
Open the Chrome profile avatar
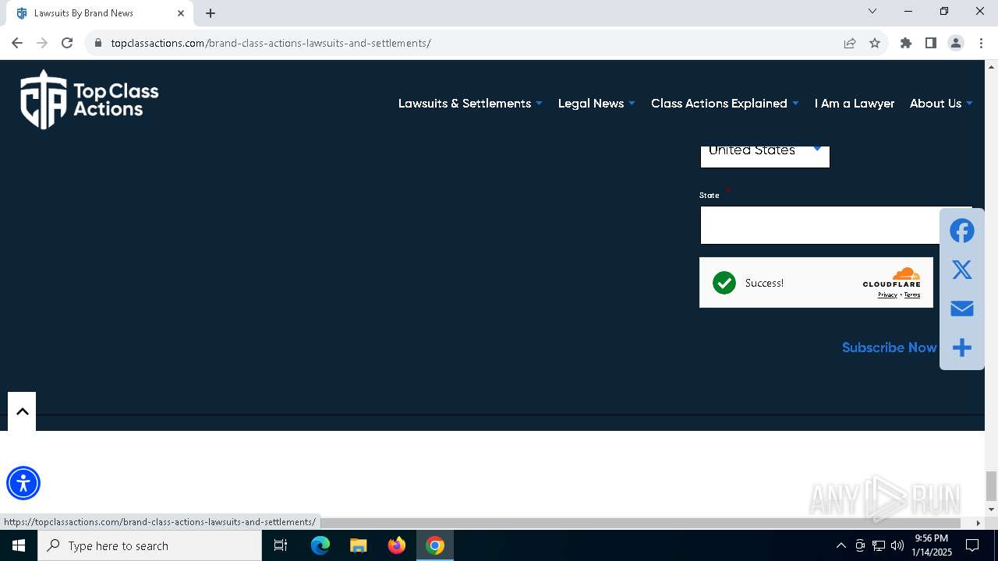[x=956, y=43]
